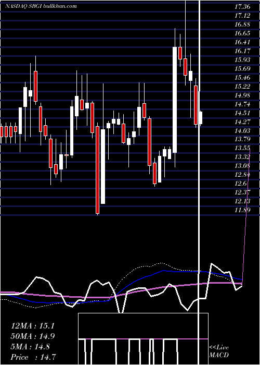Screen dimensions: 260x365
Task: Select the 11.89 price axis label
Action: point(242,211)
